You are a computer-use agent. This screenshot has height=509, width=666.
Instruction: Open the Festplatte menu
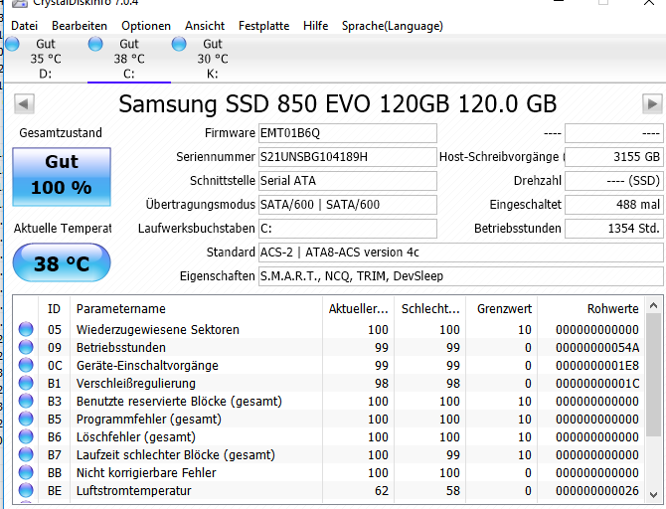[263, 26]
